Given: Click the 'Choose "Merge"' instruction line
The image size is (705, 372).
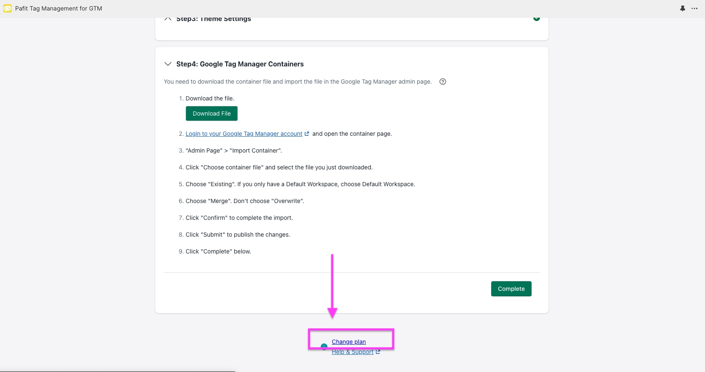Looking at the screenshot, I should point(245,201).
